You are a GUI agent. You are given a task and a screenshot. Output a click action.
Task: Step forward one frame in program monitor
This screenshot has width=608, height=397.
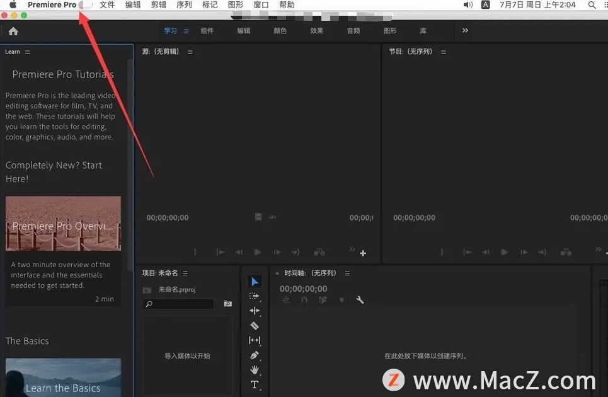coord(524,253)
